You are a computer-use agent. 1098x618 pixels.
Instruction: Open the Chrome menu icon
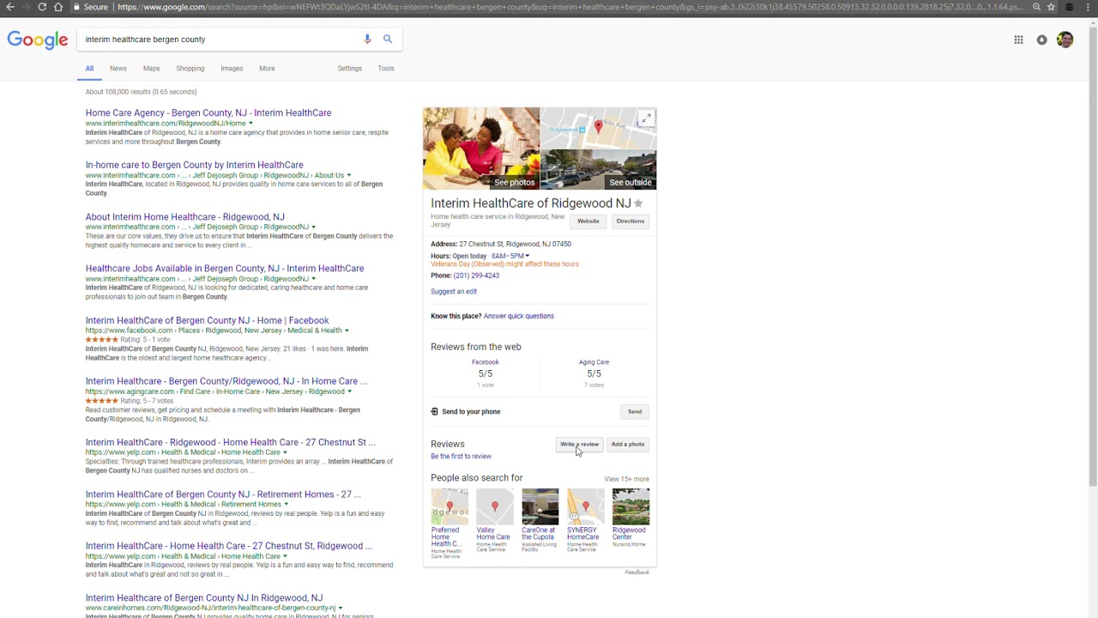tap(1089, 7)
